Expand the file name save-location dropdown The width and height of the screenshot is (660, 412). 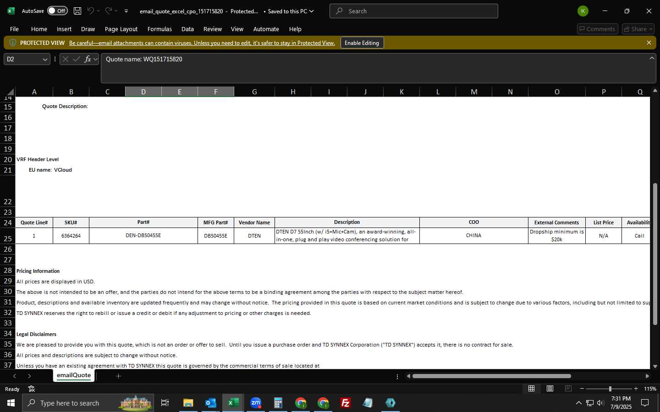pyautogui.click(x=312, y=11)
